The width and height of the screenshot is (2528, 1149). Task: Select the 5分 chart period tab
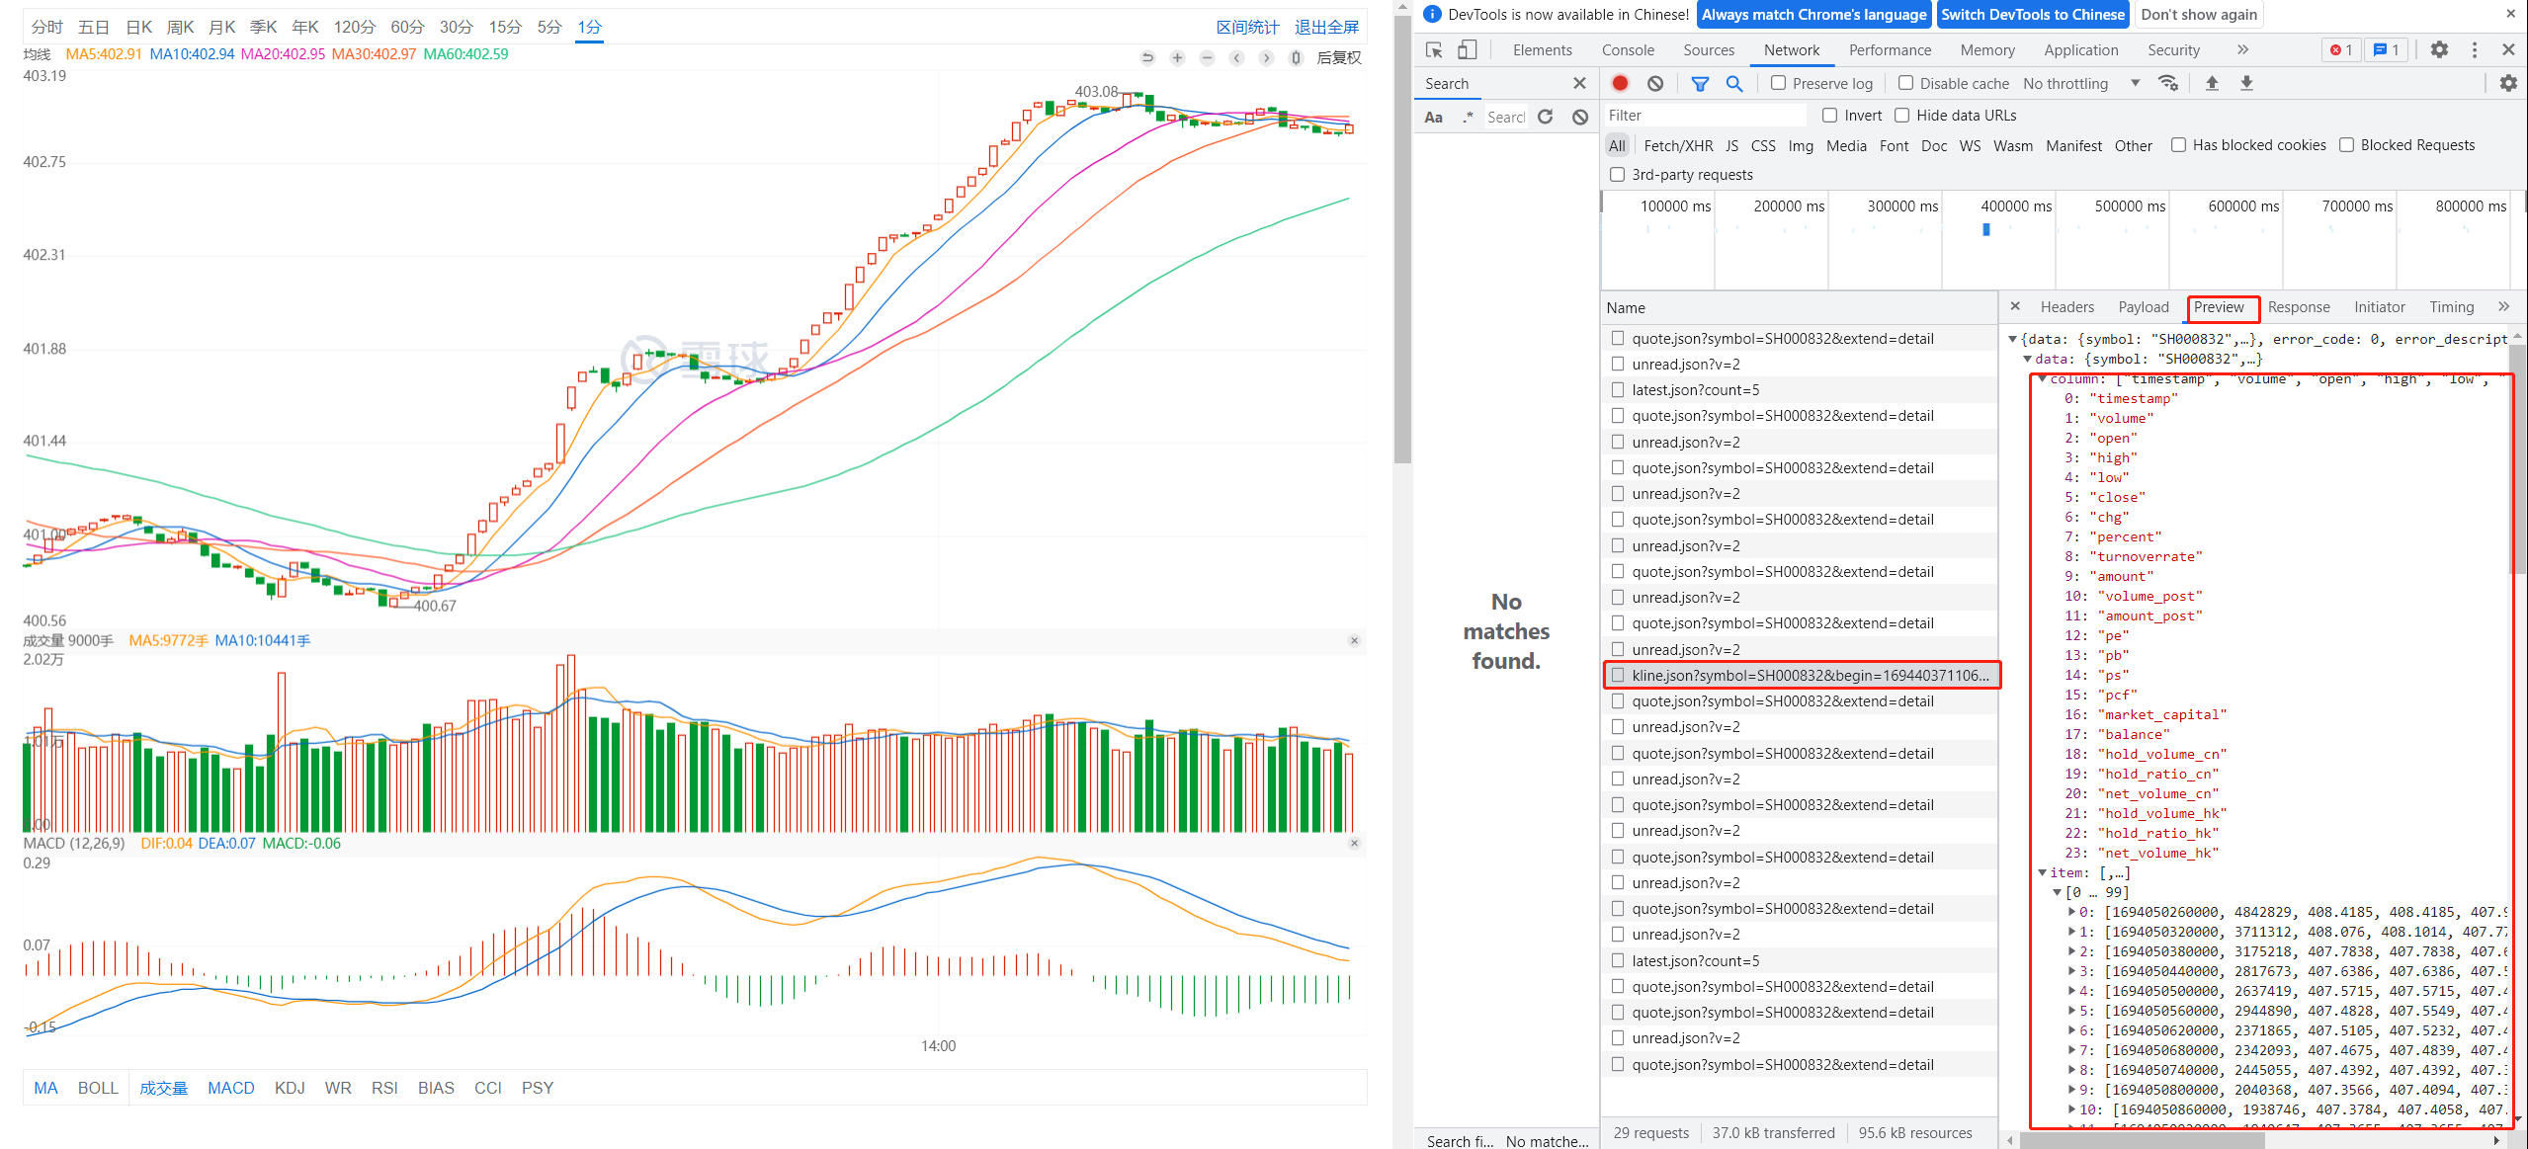(x=549, y=27)
